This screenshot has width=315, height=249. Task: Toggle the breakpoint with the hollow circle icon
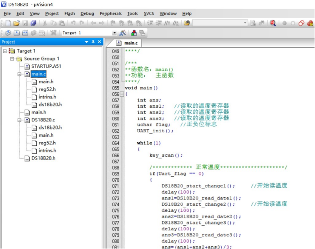[x=293, y=23]
